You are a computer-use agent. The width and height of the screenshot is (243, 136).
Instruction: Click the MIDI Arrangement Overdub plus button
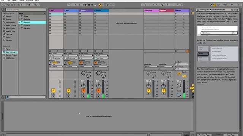click(95, 5)
